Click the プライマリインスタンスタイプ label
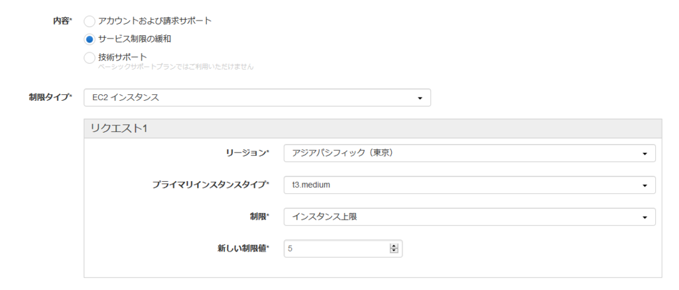 point(210,184)
